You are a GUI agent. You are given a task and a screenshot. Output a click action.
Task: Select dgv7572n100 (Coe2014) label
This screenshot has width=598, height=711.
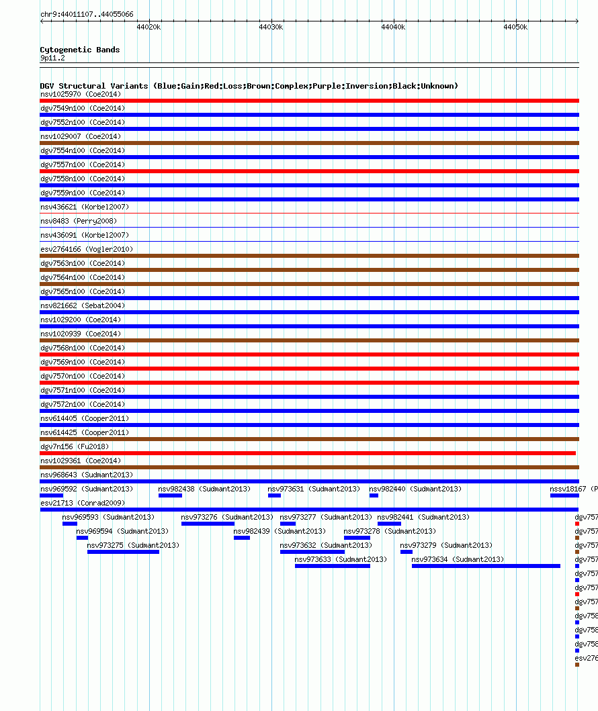tap(83, 404)
